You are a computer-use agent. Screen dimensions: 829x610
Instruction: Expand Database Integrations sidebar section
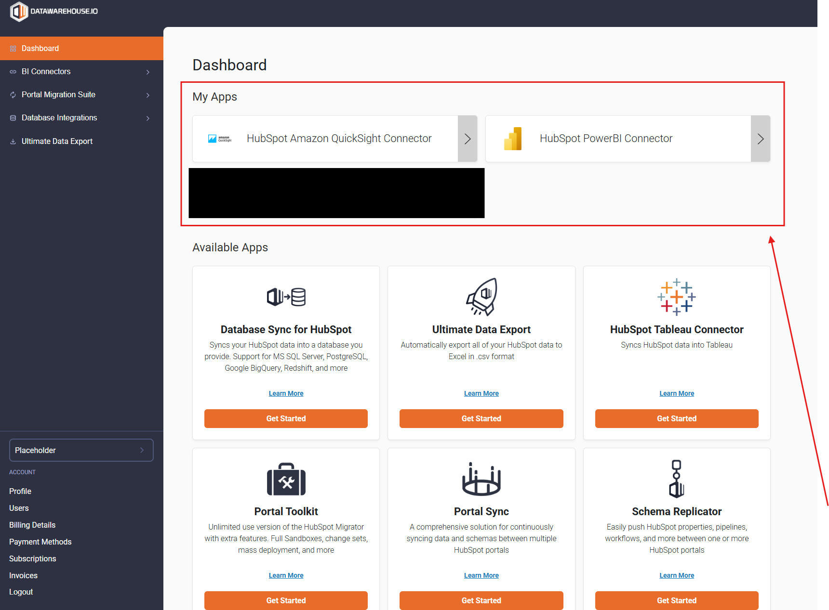pyautogui.click(x=147, y=118)
